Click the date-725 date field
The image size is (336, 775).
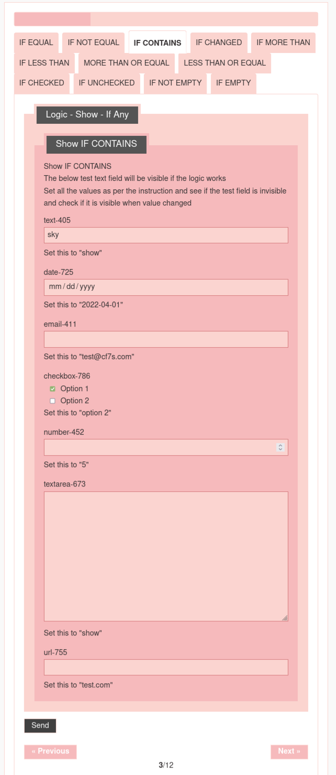(166, 287)
